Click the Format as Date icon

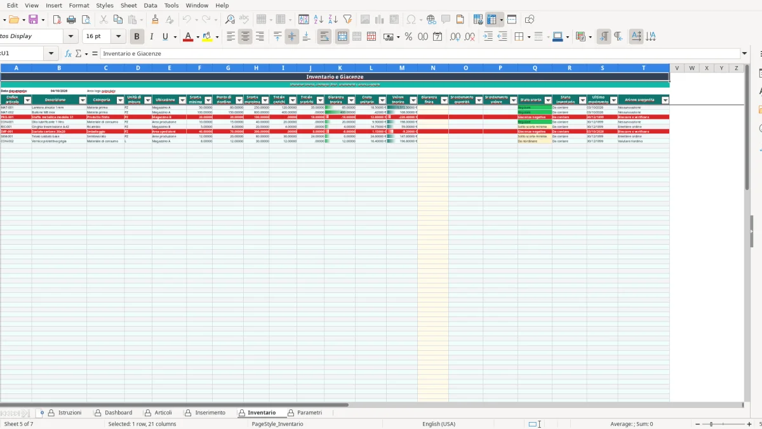click(x=438, y=37)
